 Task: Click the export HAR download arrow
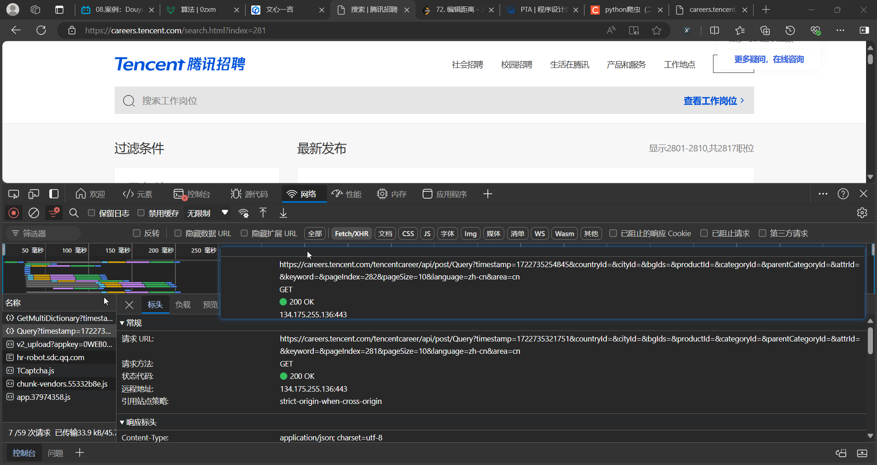tap(283, 213)
